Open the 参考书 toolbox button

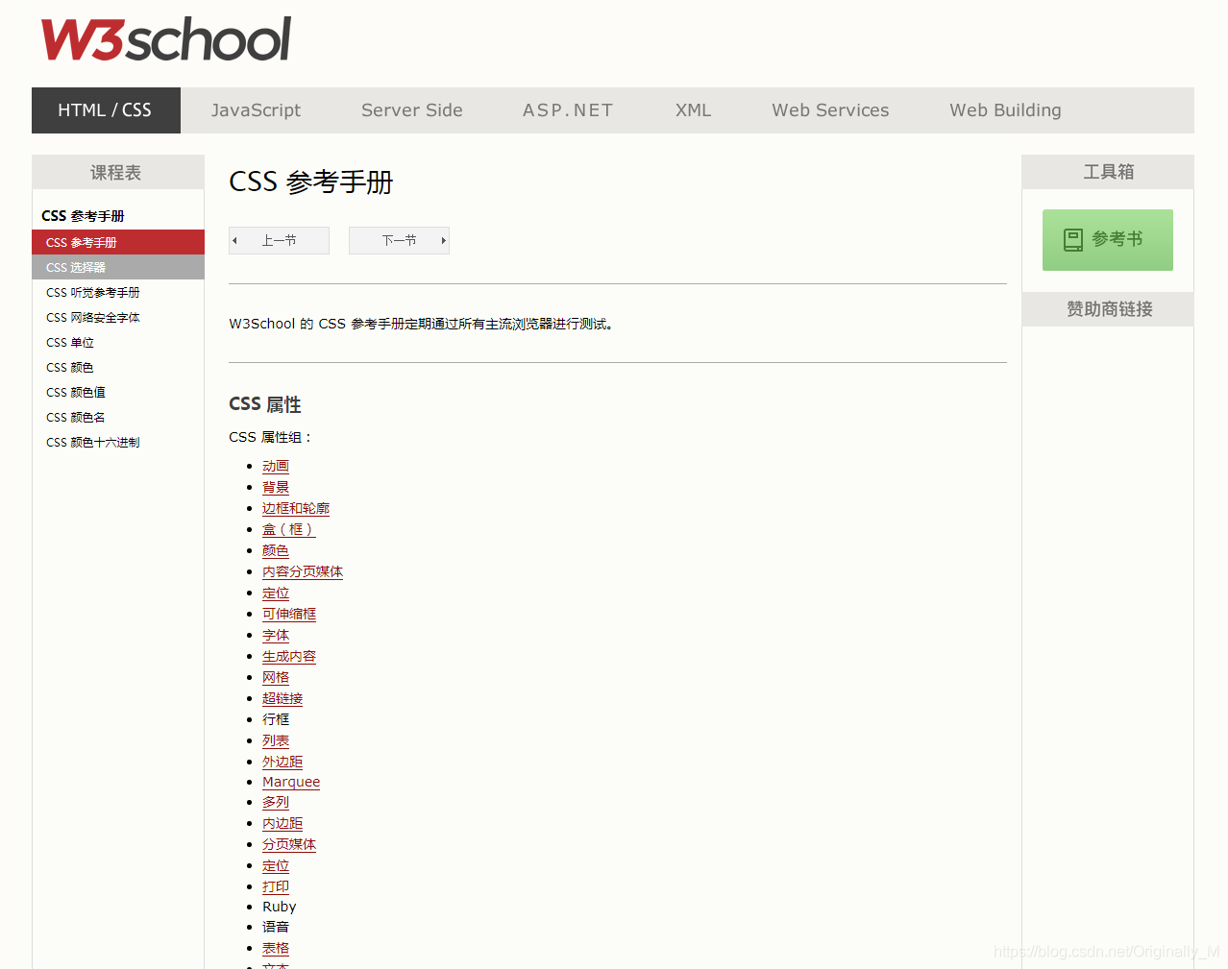[x=1108, y=239]
